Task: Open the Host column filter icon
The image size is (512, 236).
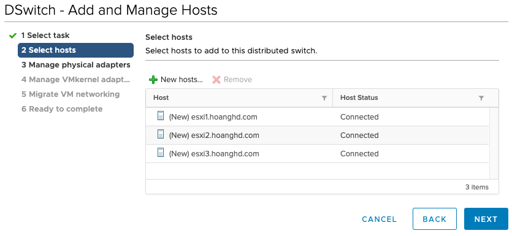Action: 324,98
